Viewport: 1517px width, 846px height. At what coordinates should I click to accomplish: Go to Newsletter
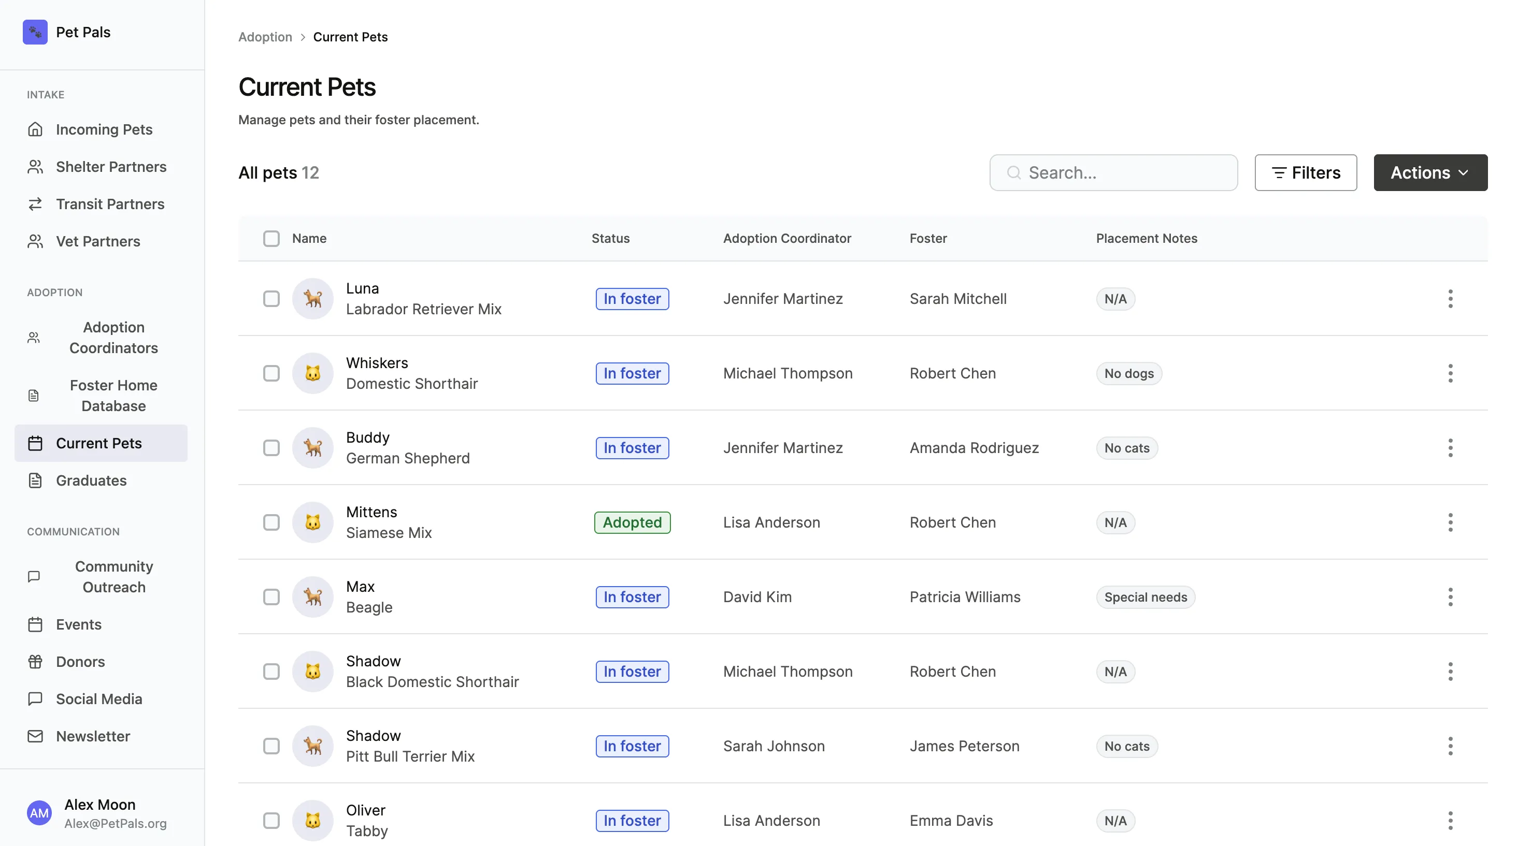click(102, 736)
